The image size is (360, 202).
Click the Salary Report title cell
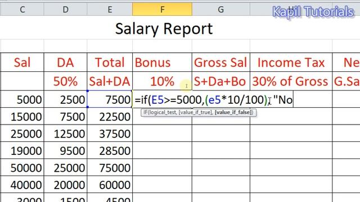tap(164, 29)
